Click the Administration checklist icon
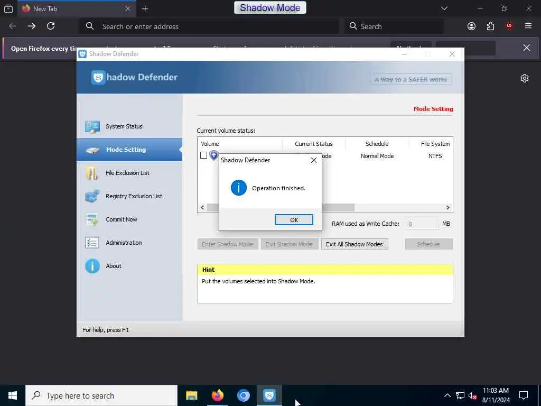This screenshot has width=541, height=406. click(x=92, y=243)
